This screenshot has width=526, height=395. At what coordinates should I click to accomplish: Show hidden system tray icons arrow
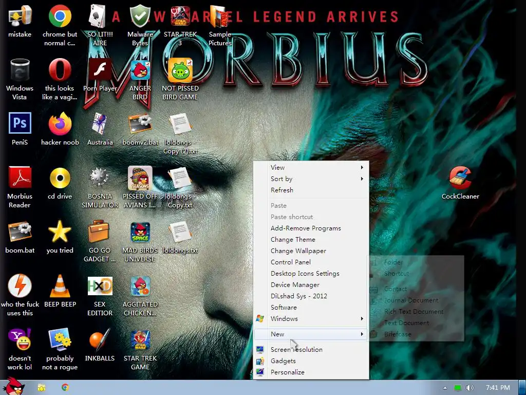[445, 388]
